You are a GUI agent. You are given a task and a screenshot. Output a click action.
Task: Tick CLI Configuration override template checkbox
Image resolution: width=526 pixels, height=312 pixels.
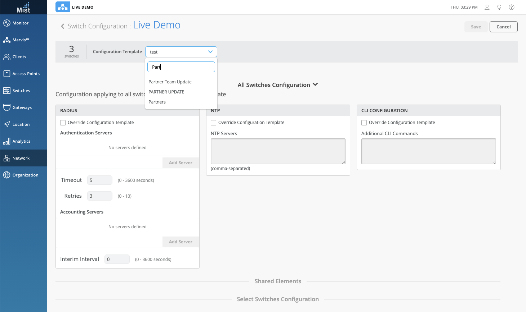364,123
